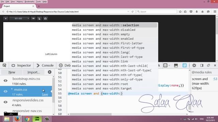Go back to previous page
The image size is (218, 122).
click(x=3, y=12)
